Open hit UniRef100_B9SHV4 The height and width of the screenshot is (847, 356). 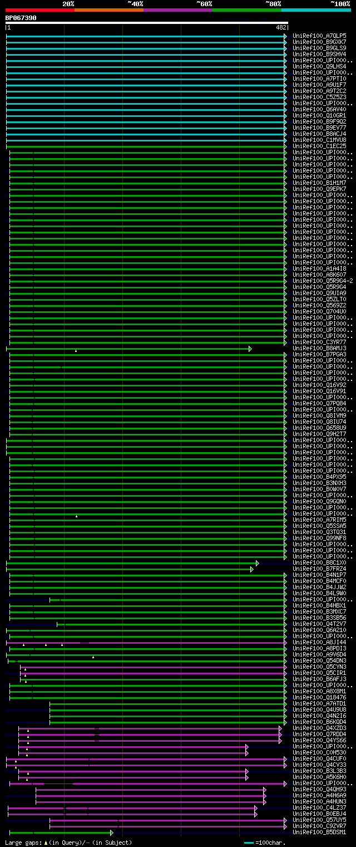pyautogui.click(x=319, y=54)
